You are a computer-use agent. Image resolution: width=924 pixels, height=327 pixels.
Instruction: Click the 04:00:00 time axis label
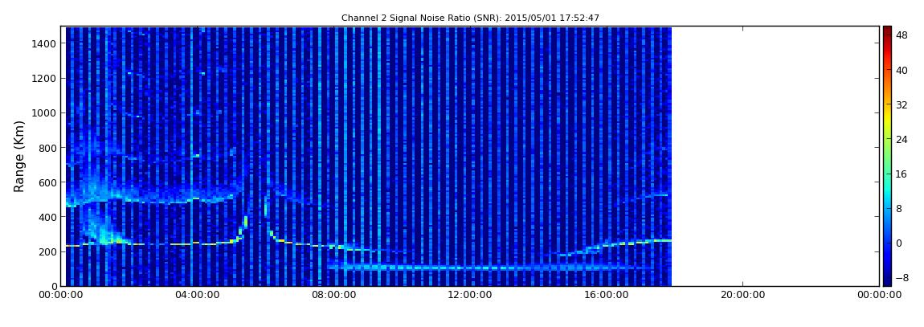[x=198, y=295]
